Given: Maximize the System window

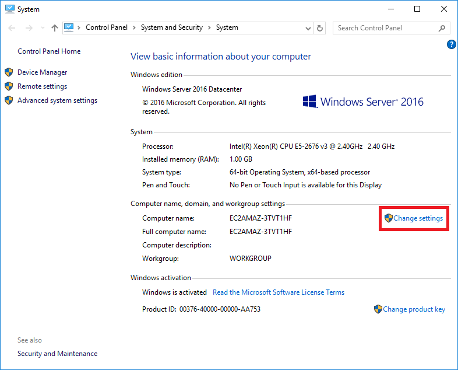Looking at the screenshot, I should coord(417,9).
